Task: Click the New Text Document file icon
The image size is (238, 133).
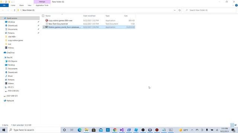Action: pyautogui.click(x=46, y=24)
